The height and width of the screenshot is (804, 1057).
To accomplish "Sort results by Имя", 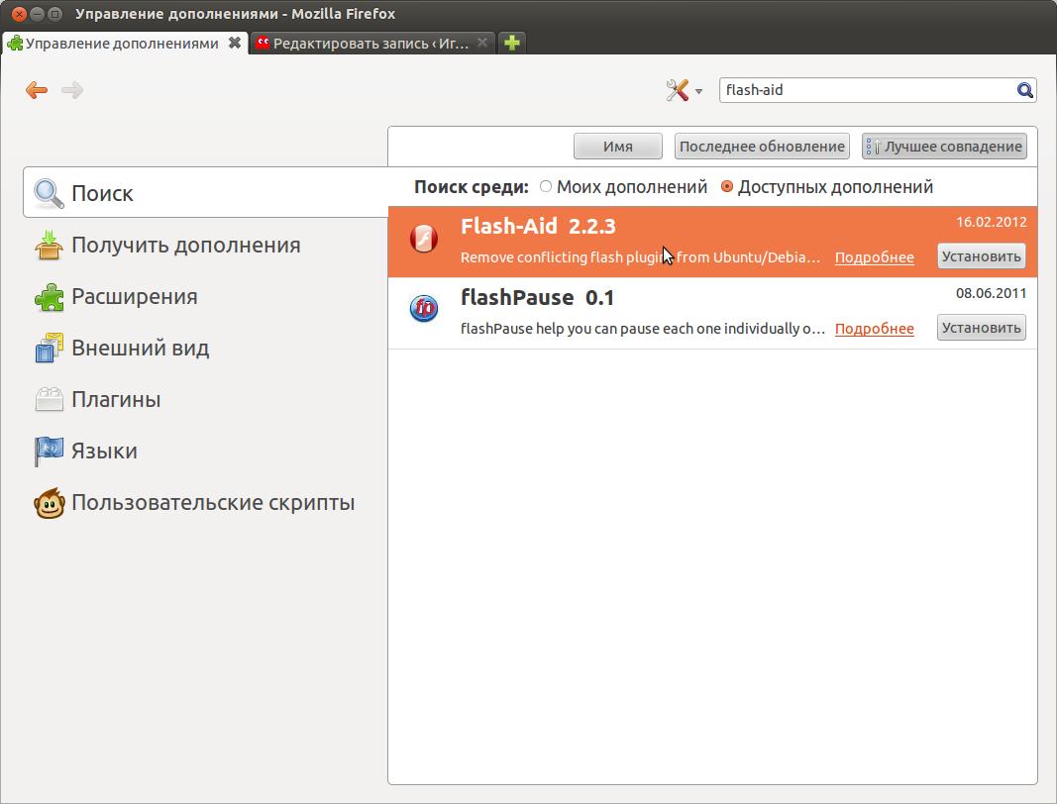I will (617, 147).
